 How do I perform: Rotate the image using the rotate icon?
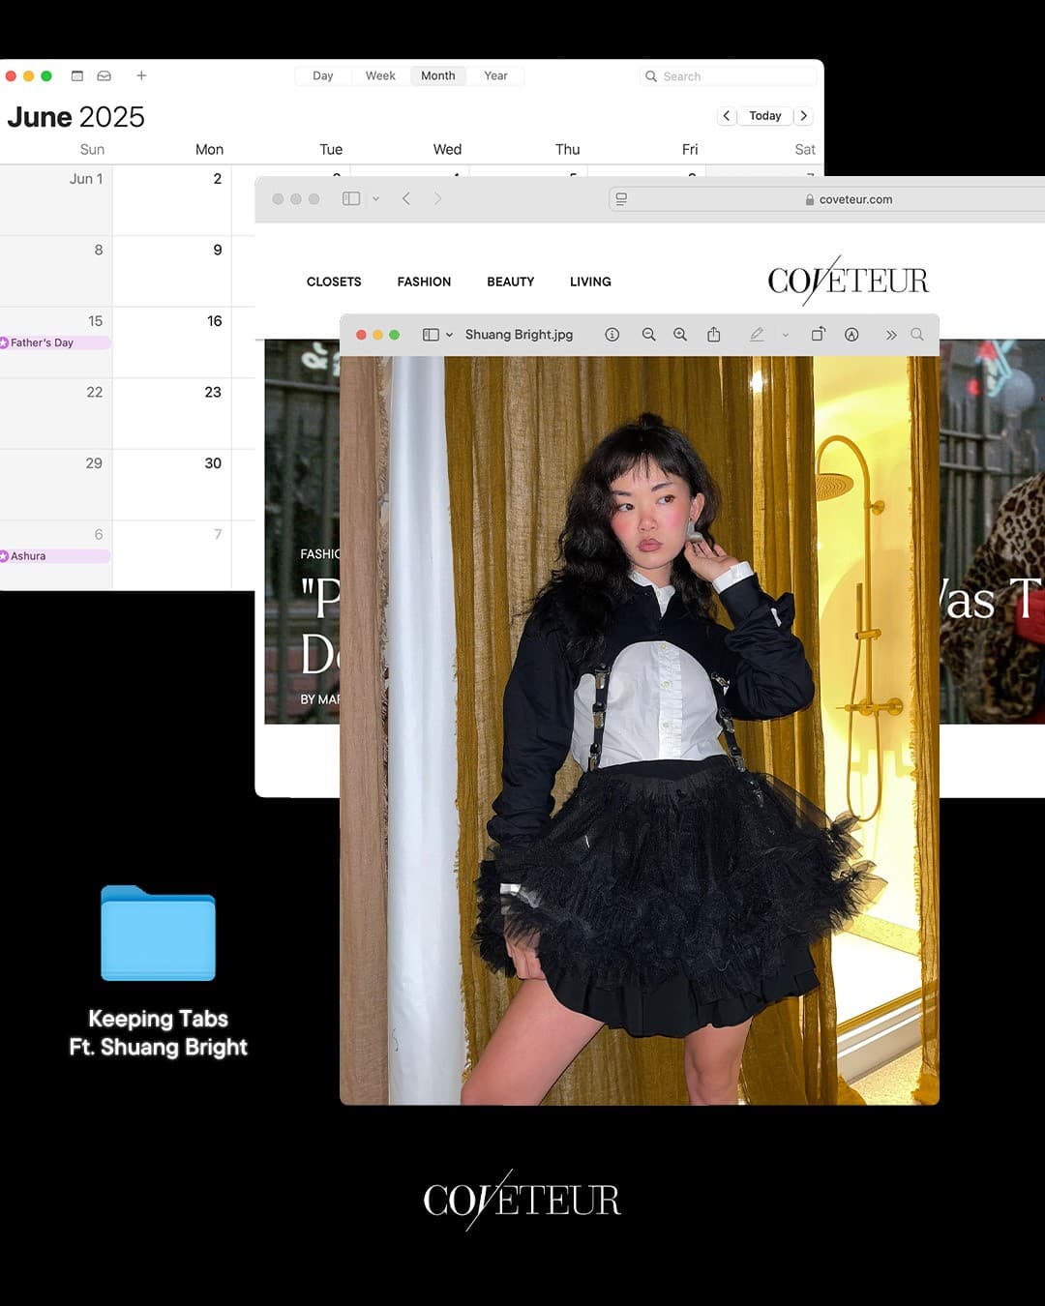[x=818, y=335]
